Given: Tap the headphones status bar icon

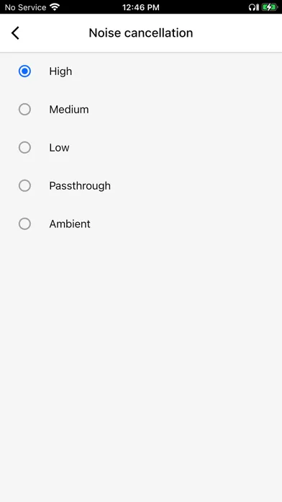Looking at the screenshot, I should [254, 7].
